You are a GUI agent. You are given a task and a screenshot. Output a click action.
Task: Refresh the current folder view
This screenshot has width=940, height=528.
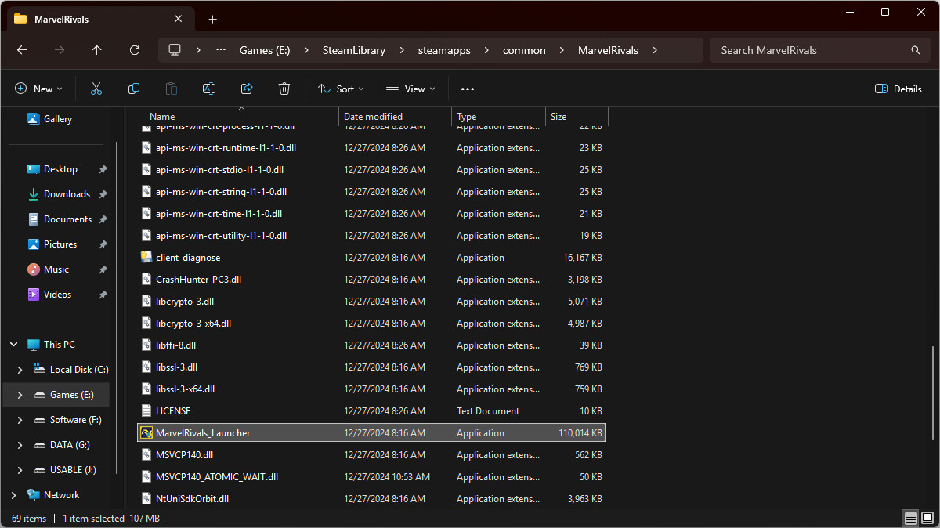pos(135,50)
